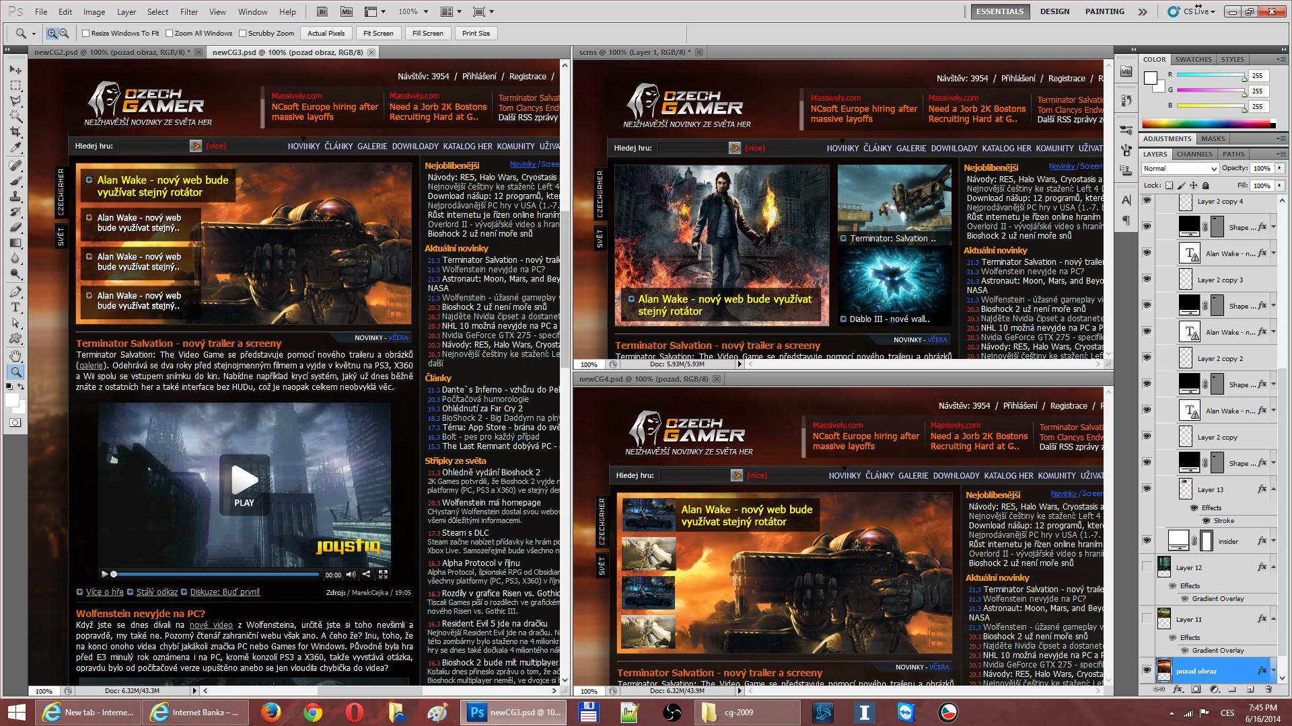Viewport: 1292px width, 726px height.
Task: Select the Horizontal Type tool
Action: tap(15, 308)
